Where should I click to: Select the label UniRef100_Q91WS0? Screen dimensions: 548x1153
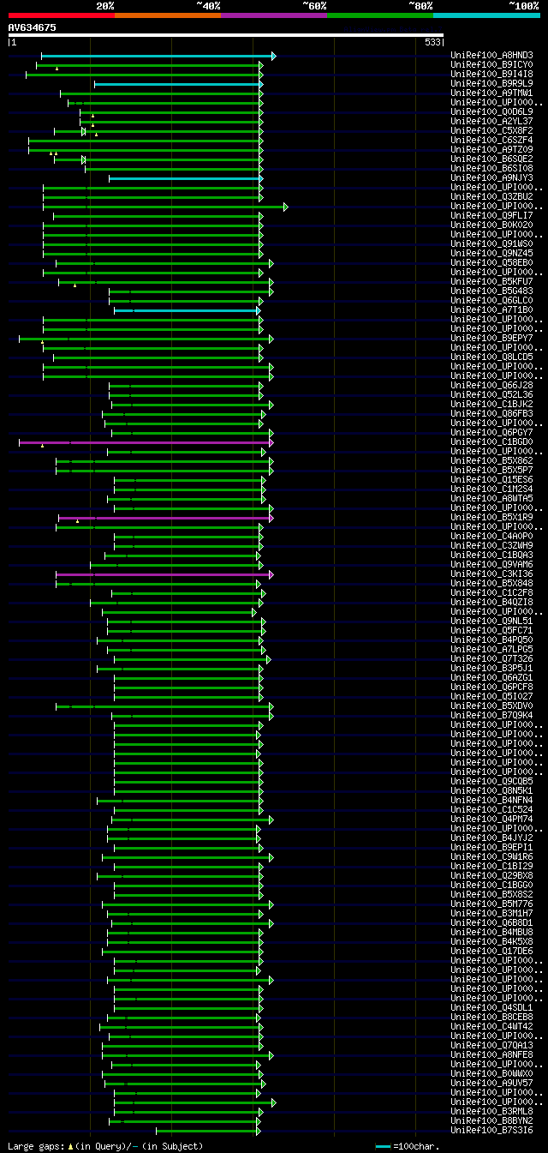click(491, 244)
